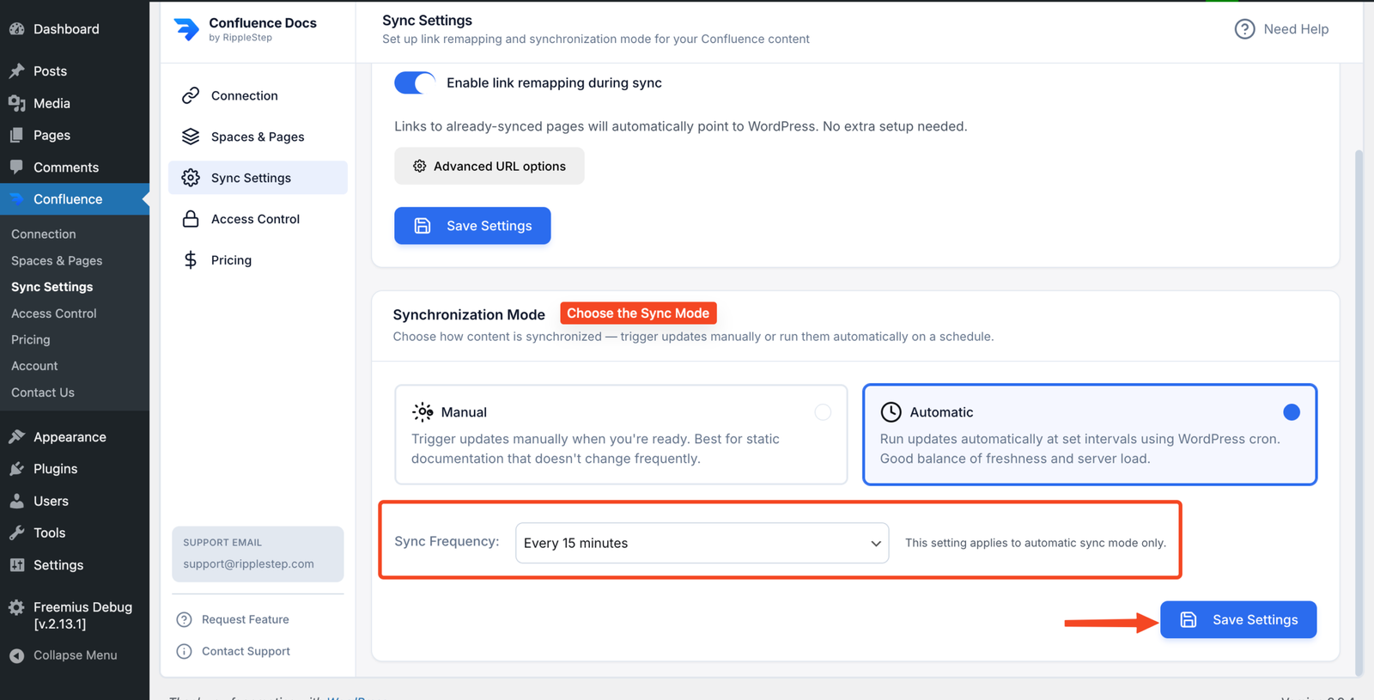Click the Appearance brush icon
Viewport: 1374px width, 700px height.
(16, 436)
